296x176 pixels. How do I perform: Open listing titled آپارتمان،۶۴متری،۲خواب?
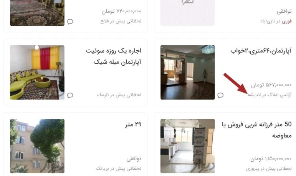[x=261, y=51]
